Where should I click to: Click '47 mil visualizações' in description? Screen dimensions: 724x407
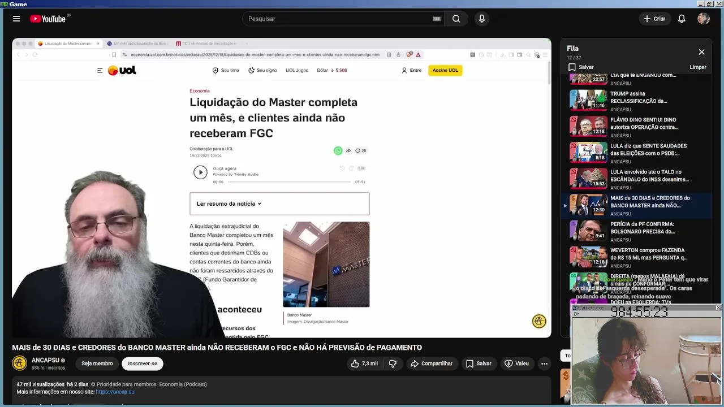41,384
